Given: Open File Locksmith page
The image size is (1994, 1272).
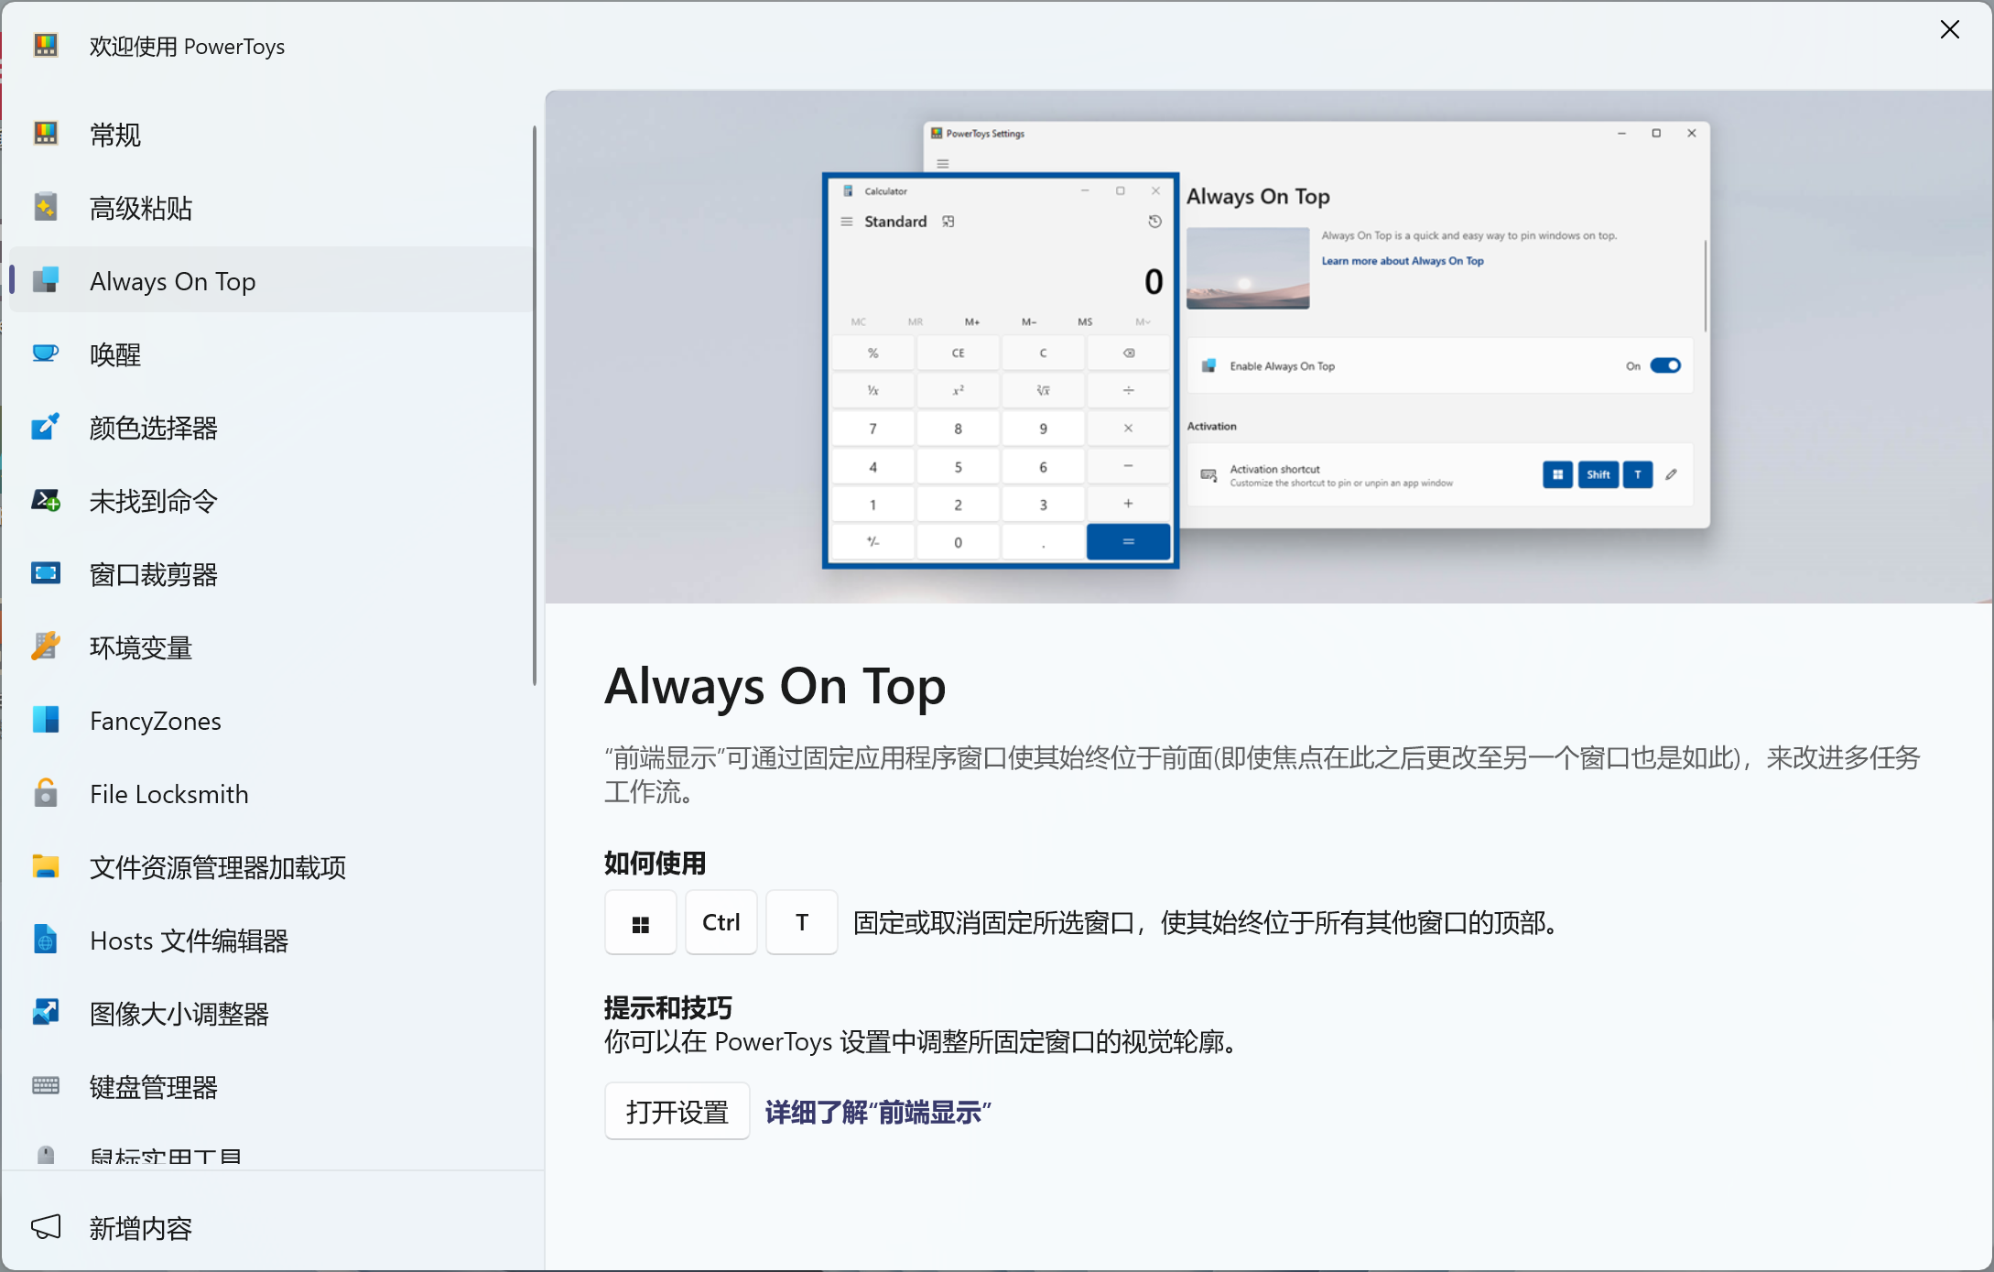Looking at the screenshot, I should (270, 794).
